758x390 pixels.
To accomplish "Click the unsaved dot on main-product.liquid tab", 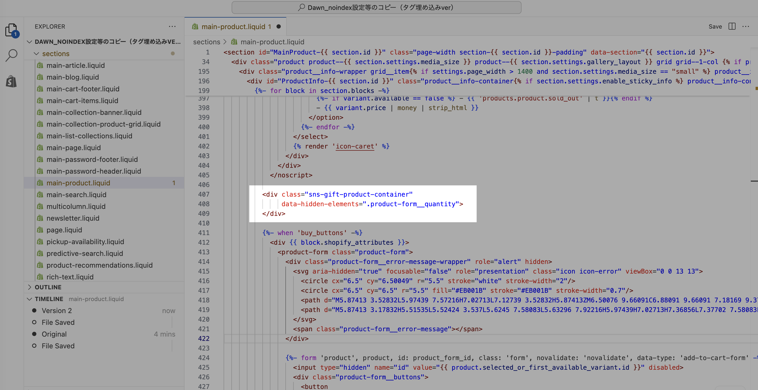I will (x=278, y=26).
